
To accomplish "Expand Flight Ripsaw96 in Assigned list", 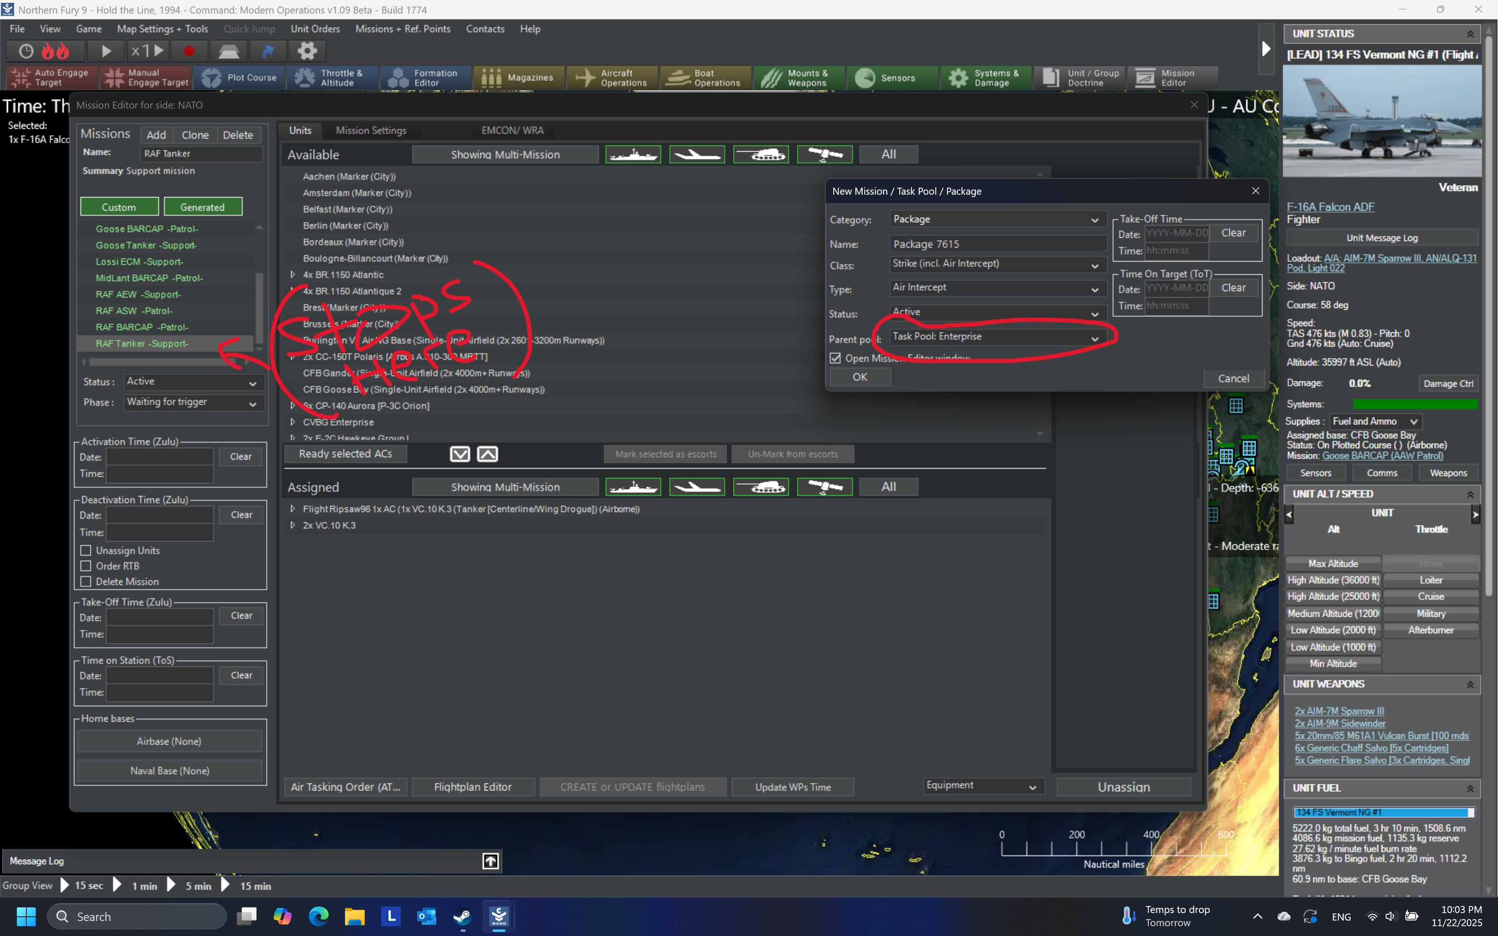I will (293, 509).
